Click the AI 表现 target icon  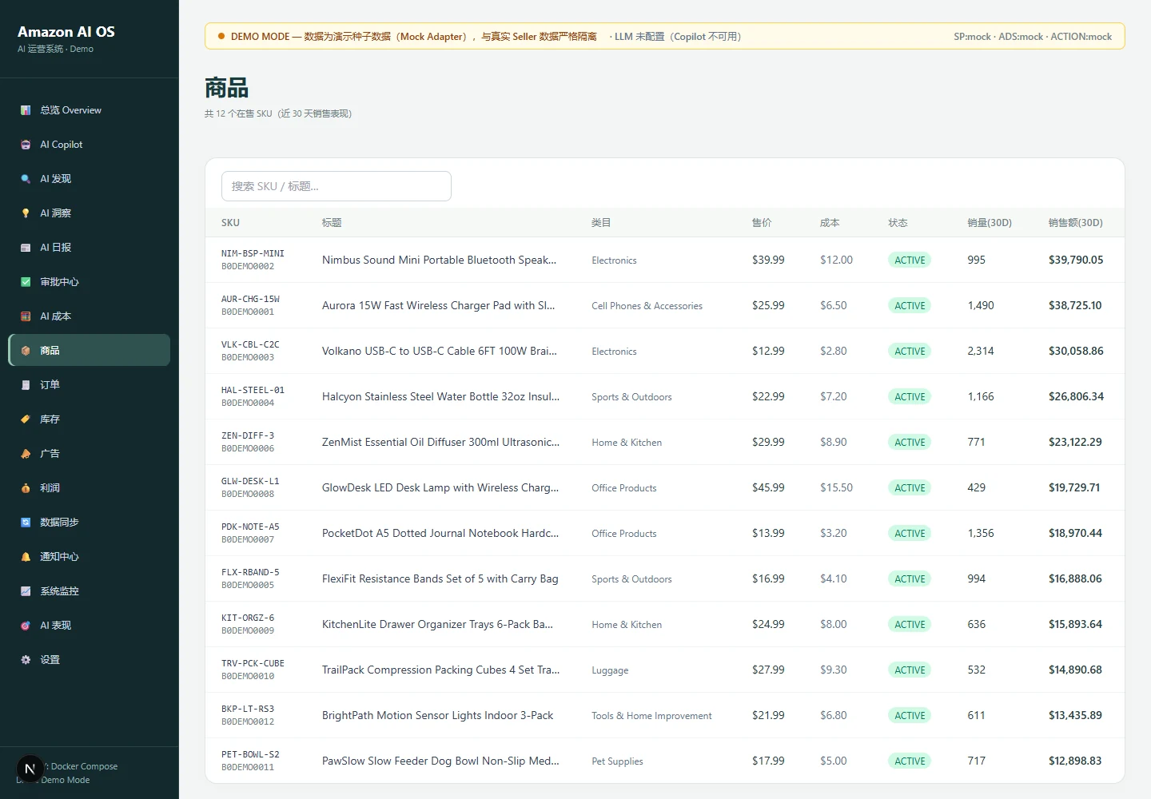coord(26,626)
